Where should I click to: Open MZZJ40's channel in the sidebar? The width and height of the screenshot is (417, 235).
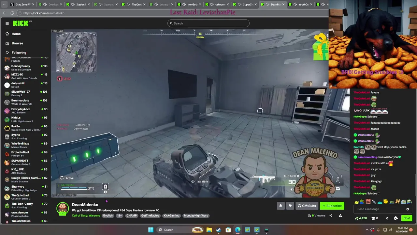(x=25, y=76)
